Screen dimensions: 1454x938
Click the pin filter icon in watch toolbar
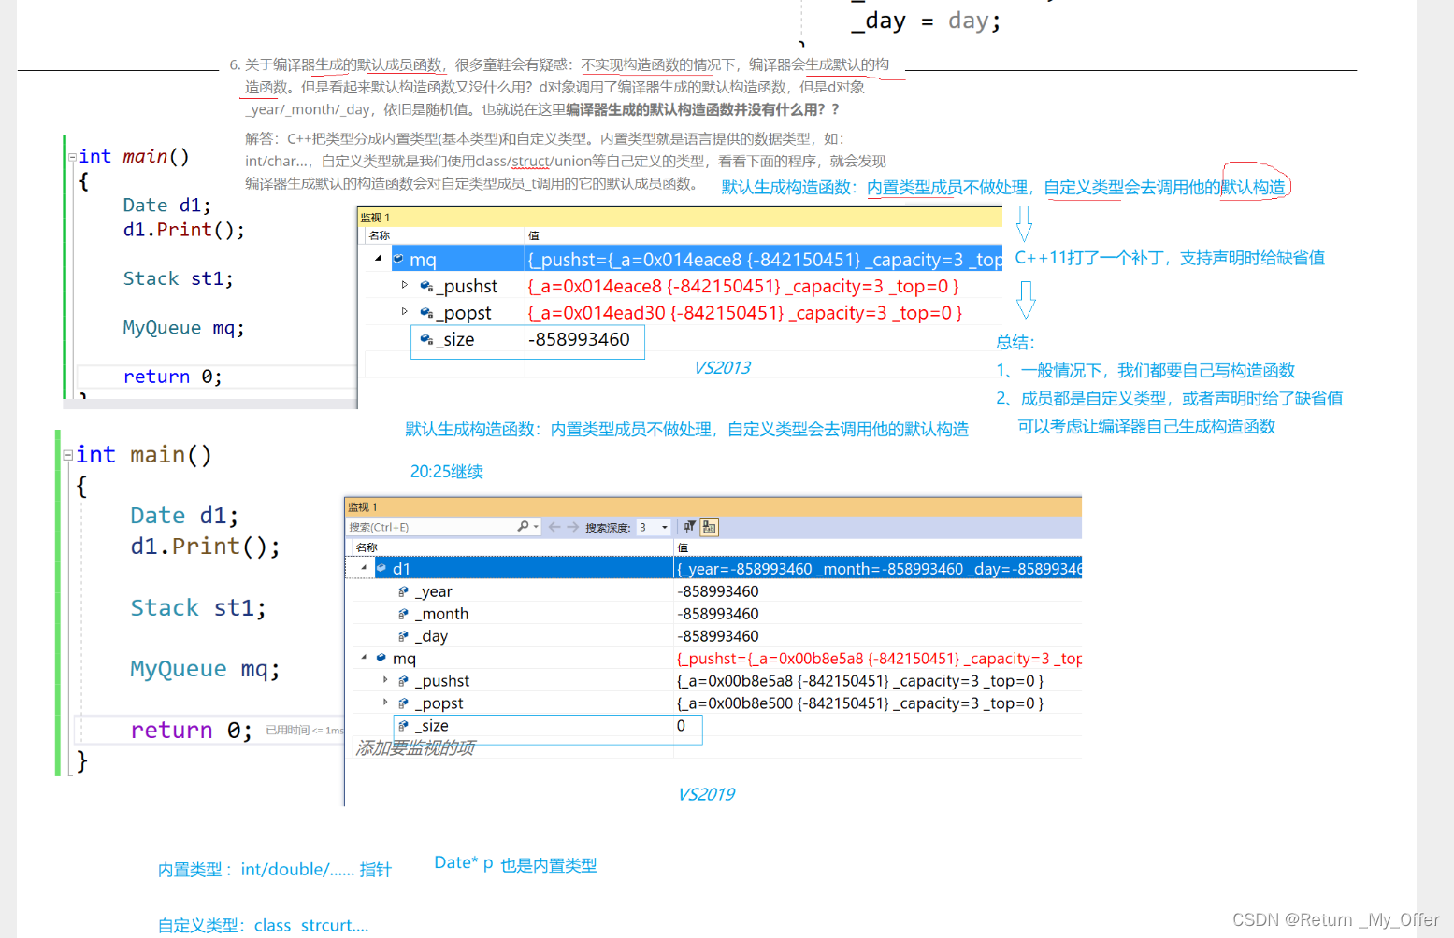pyautogui.click(x=689, y=527)
